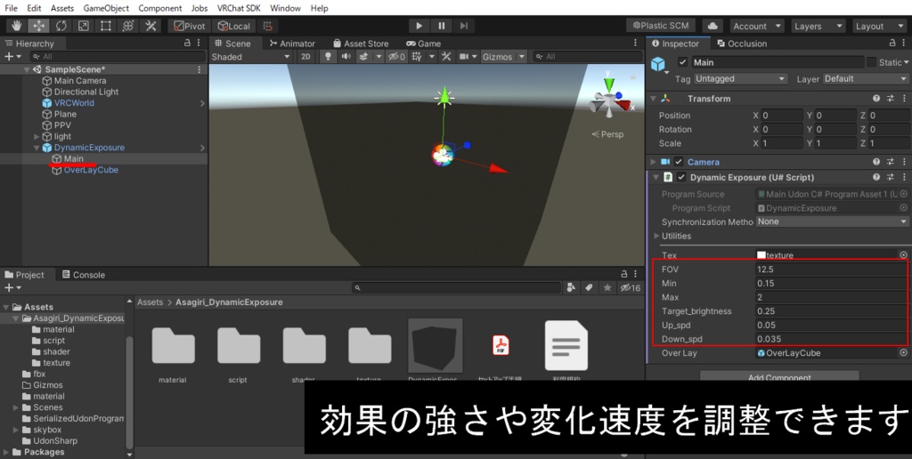
Task: Select the Rect tool
Action: [105, 26]
